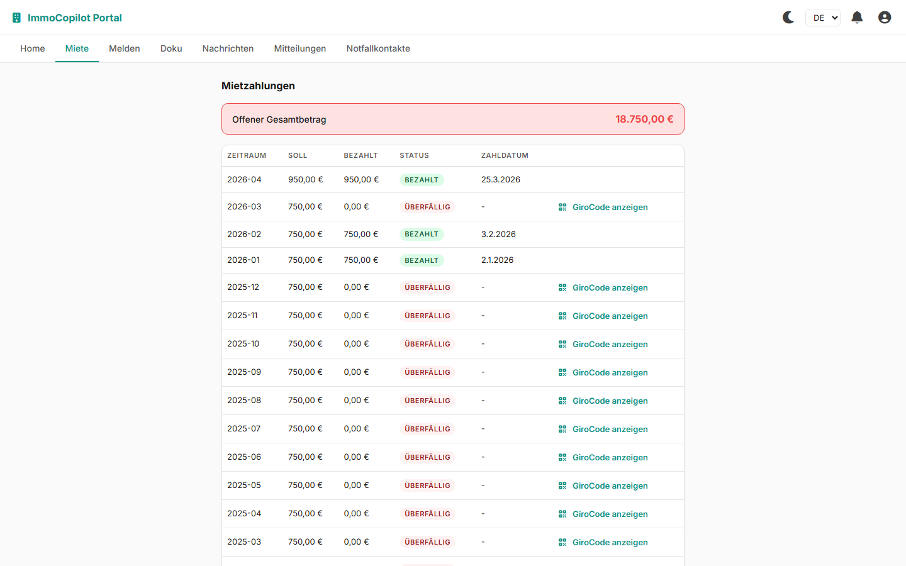Toggle dark mode with the moon icon
Viewport: 906px width, 566px height.
pos(788,18)
